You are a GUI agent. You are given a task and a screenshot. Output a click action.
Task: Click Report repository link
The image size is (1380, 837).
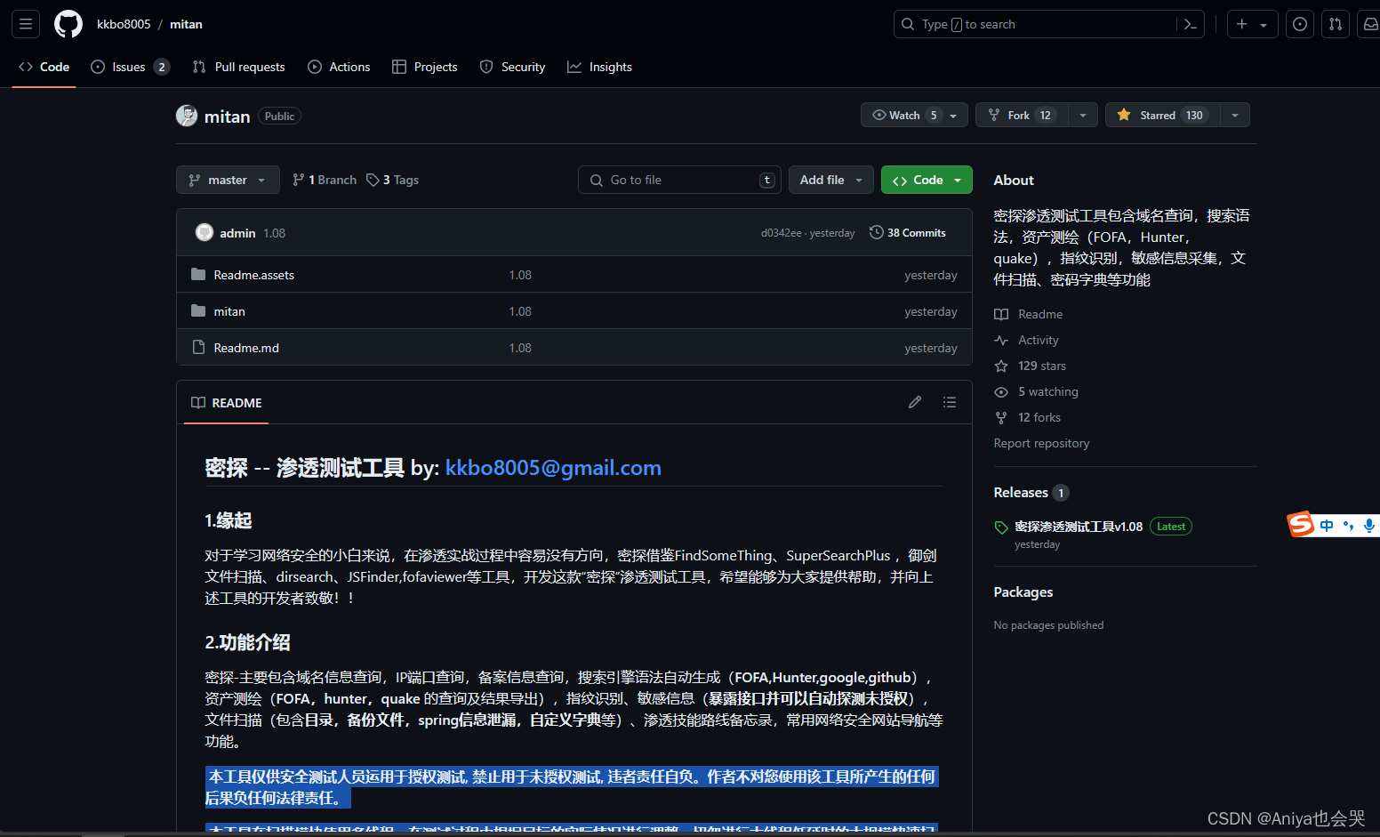pyautogui.click(x=1041, y=443)
